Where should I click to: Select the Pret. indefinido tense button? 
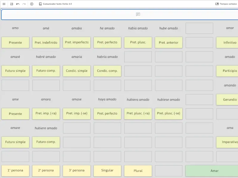pyautogui.click(x=46, y=42)
